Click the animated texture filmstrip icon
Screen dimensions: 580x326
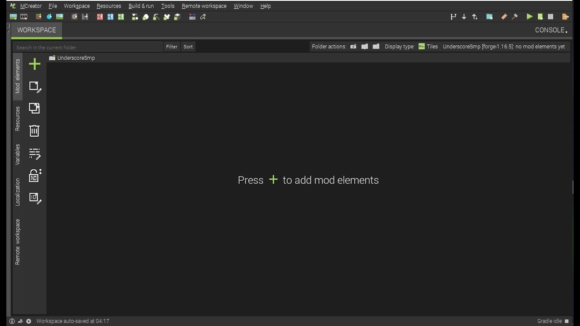point(24,17)
